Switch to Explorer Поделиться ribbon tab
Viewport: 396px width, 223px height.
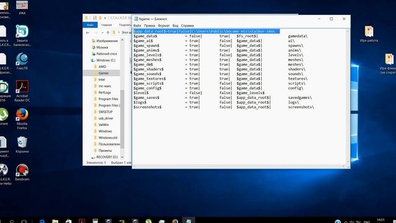click(x=124, y=25)
